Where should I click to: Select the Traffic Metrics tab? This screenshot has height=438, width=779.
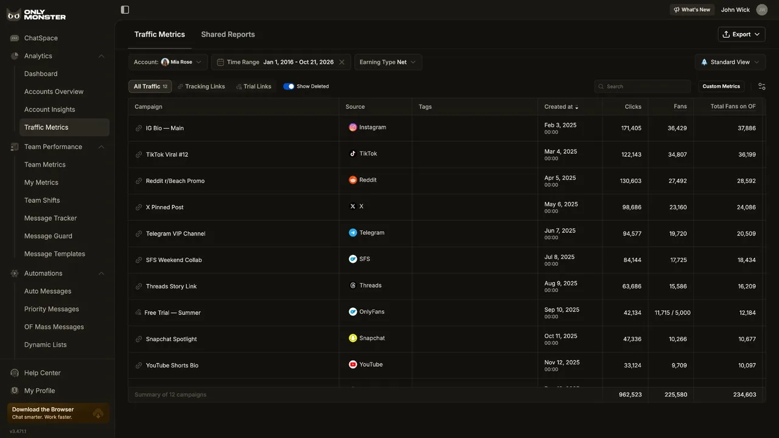pos(159,34)
